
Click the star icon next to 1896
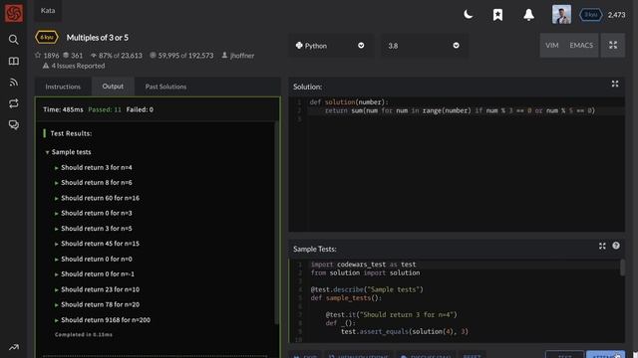38,56
